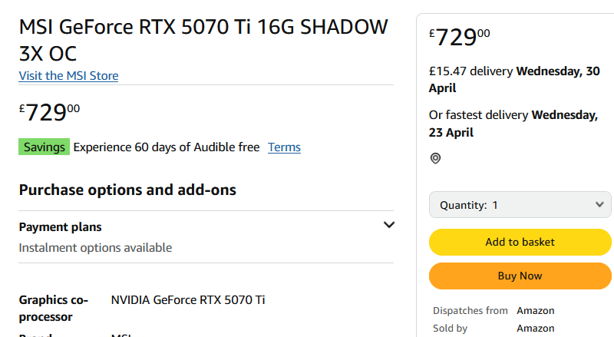Click the delivery location pin icon
The width and height of the screenshot is (614, 337).
436,158
